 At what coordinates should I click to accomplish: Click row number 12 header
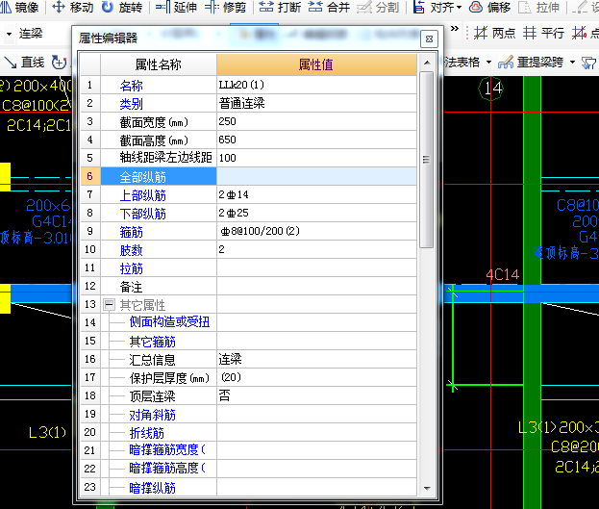tap(90, 286)
